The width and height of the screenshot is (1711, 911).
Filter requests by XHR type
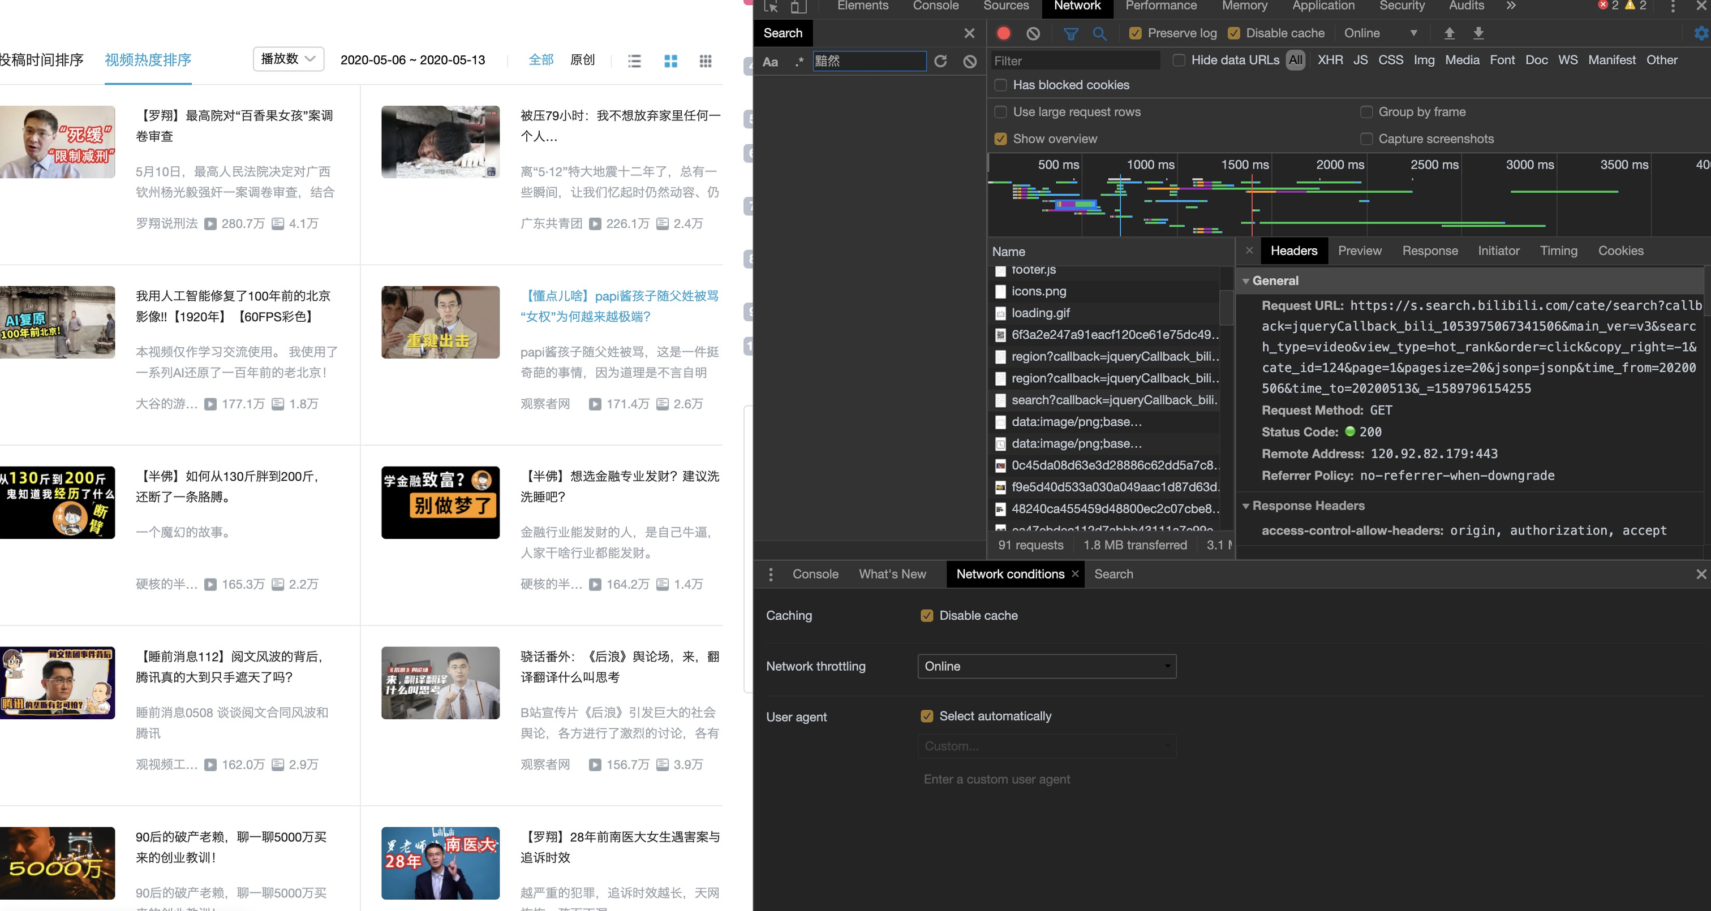tap(1330, 60)
